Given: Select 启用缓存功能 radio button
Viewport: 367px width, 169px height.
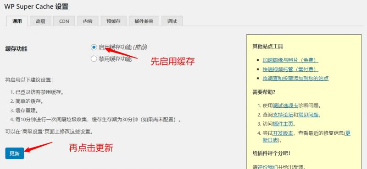Looking at the screenshot, I should [x=94, y=48].
